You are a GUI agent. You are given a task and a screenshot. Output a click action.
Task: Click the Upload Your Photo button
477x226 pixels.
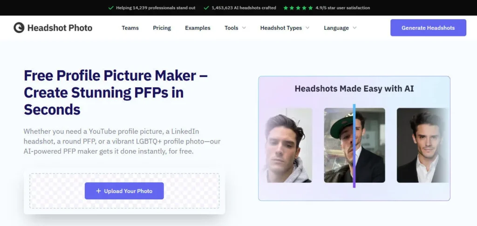point(124,191)
